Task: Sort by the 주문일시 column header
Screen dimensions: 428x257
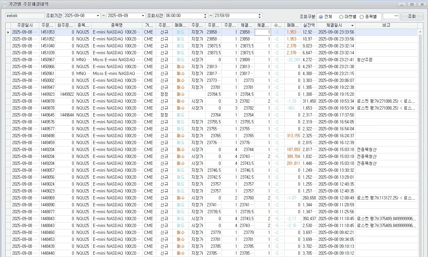Action: point(25,25)
